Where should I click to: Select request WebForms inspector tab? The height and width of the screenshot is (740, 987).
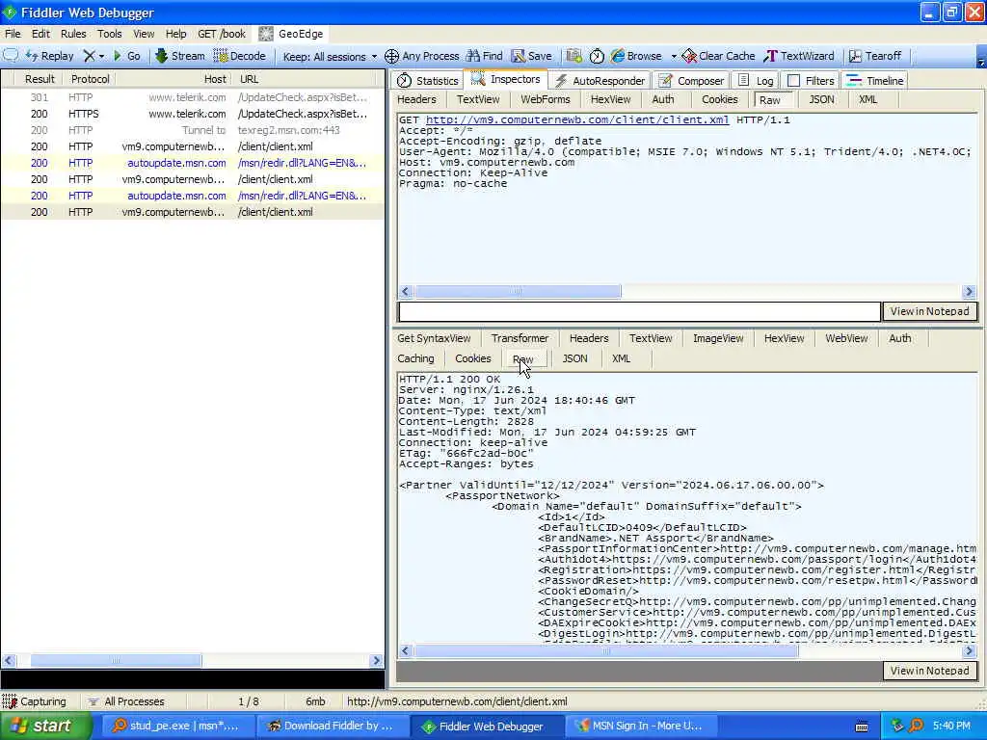(546, 99)
